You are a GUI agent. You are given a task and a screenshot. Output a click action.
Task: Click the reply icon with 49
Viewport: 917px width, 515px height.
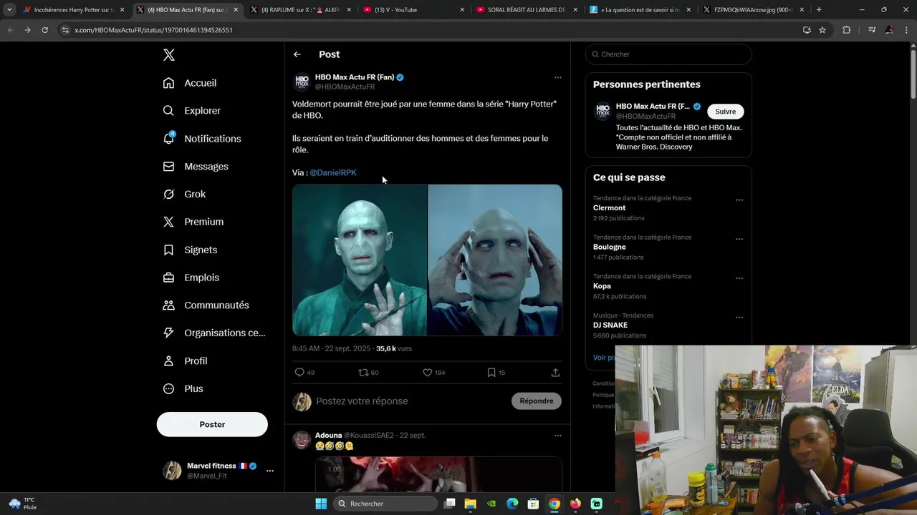click(299, 373)
